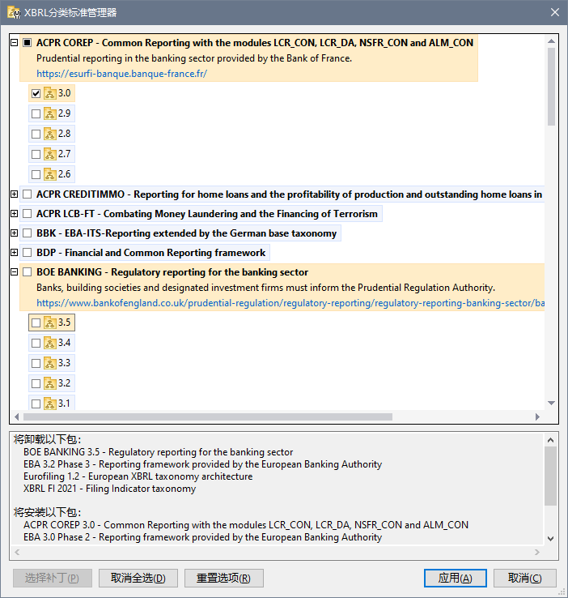Viewport: 568px width, 598px height.
Task: Select the BBK EBA-ITS-Reporting row title
Action: (187, 233)
